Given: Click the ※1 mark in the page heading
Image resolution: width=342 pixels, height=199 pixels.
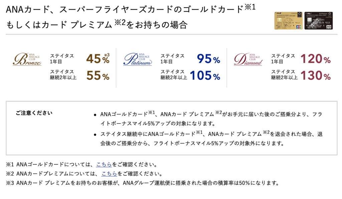Looking at the screenshot, I should point(250,7).
